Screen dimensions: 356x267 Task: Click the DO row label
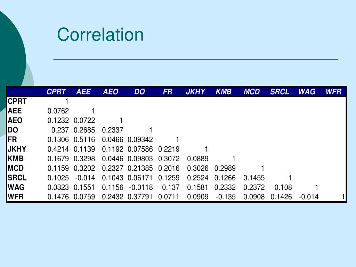click(13, 130)
